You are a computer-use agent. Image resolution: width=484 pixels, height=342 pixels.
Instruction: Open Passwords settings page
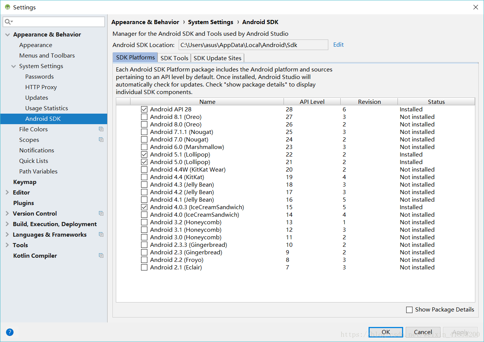39,77
